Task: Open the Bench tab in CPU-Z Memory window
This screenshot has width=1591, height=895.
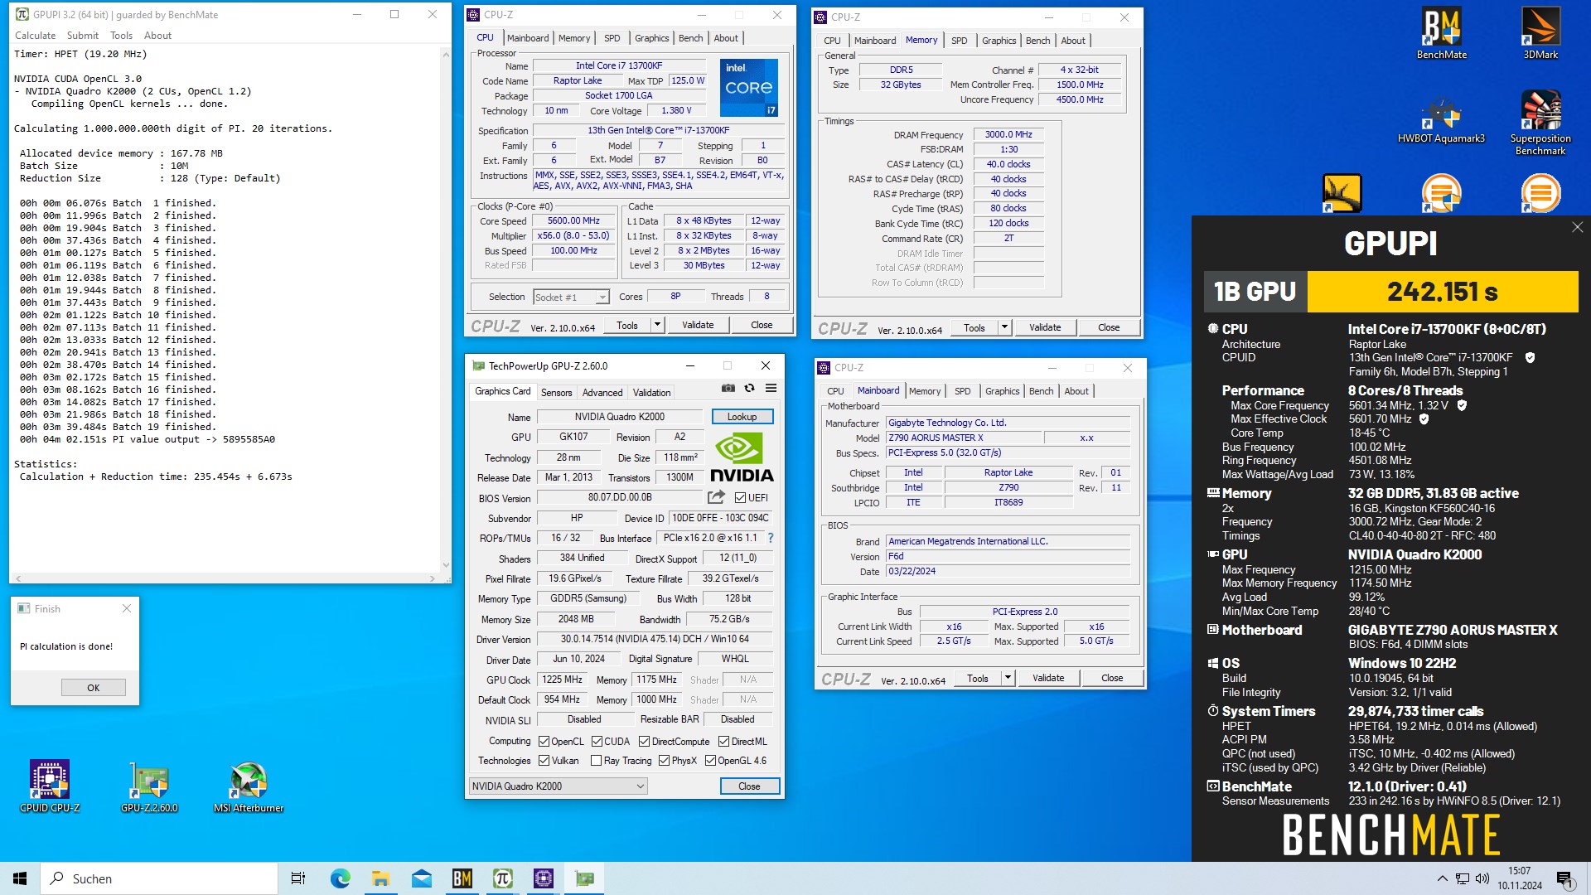Action: coord(1037,41)
